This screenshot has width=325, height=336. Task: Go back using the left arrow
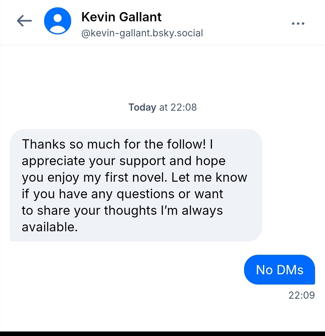[24, 21]
